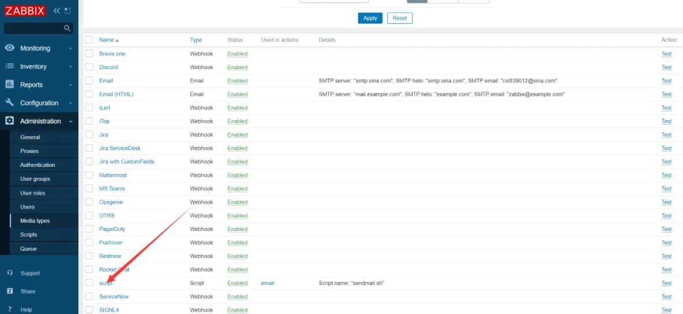Select the Media types submenu item
Image resolution: width=683 pixels, height=314 pixels.
35,220
